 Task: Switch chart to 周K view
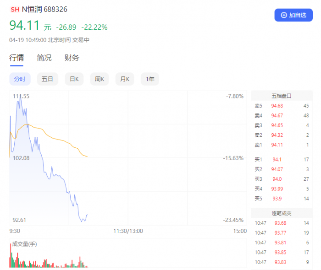coord(100,79)
